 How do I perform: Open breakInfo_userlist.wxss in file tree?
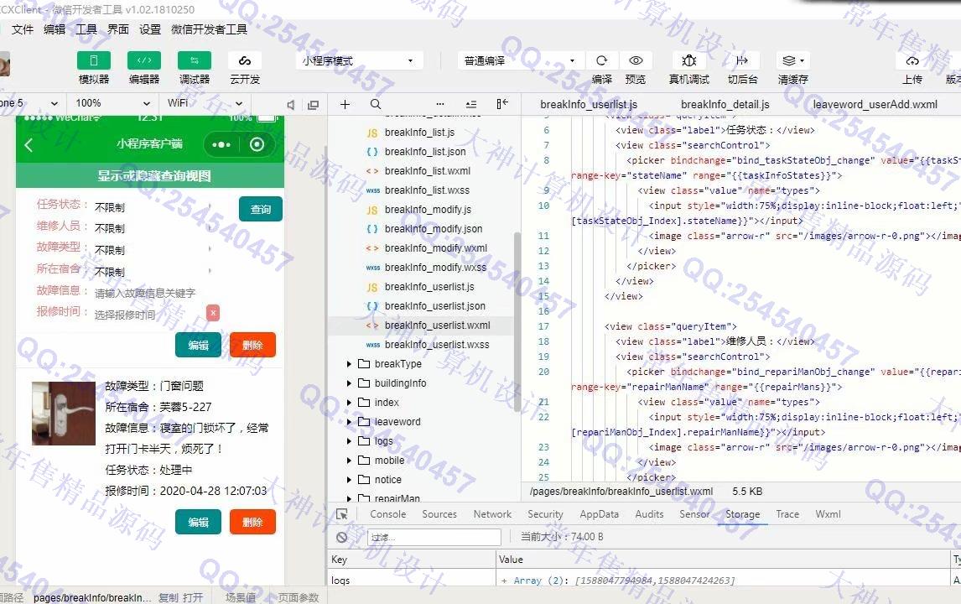[437, 345]
